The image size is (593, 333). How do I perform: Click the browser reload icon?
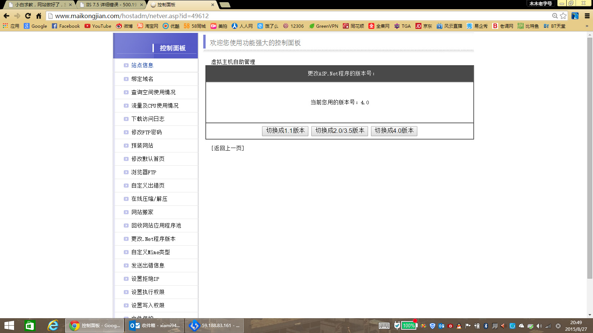[28, 16]
